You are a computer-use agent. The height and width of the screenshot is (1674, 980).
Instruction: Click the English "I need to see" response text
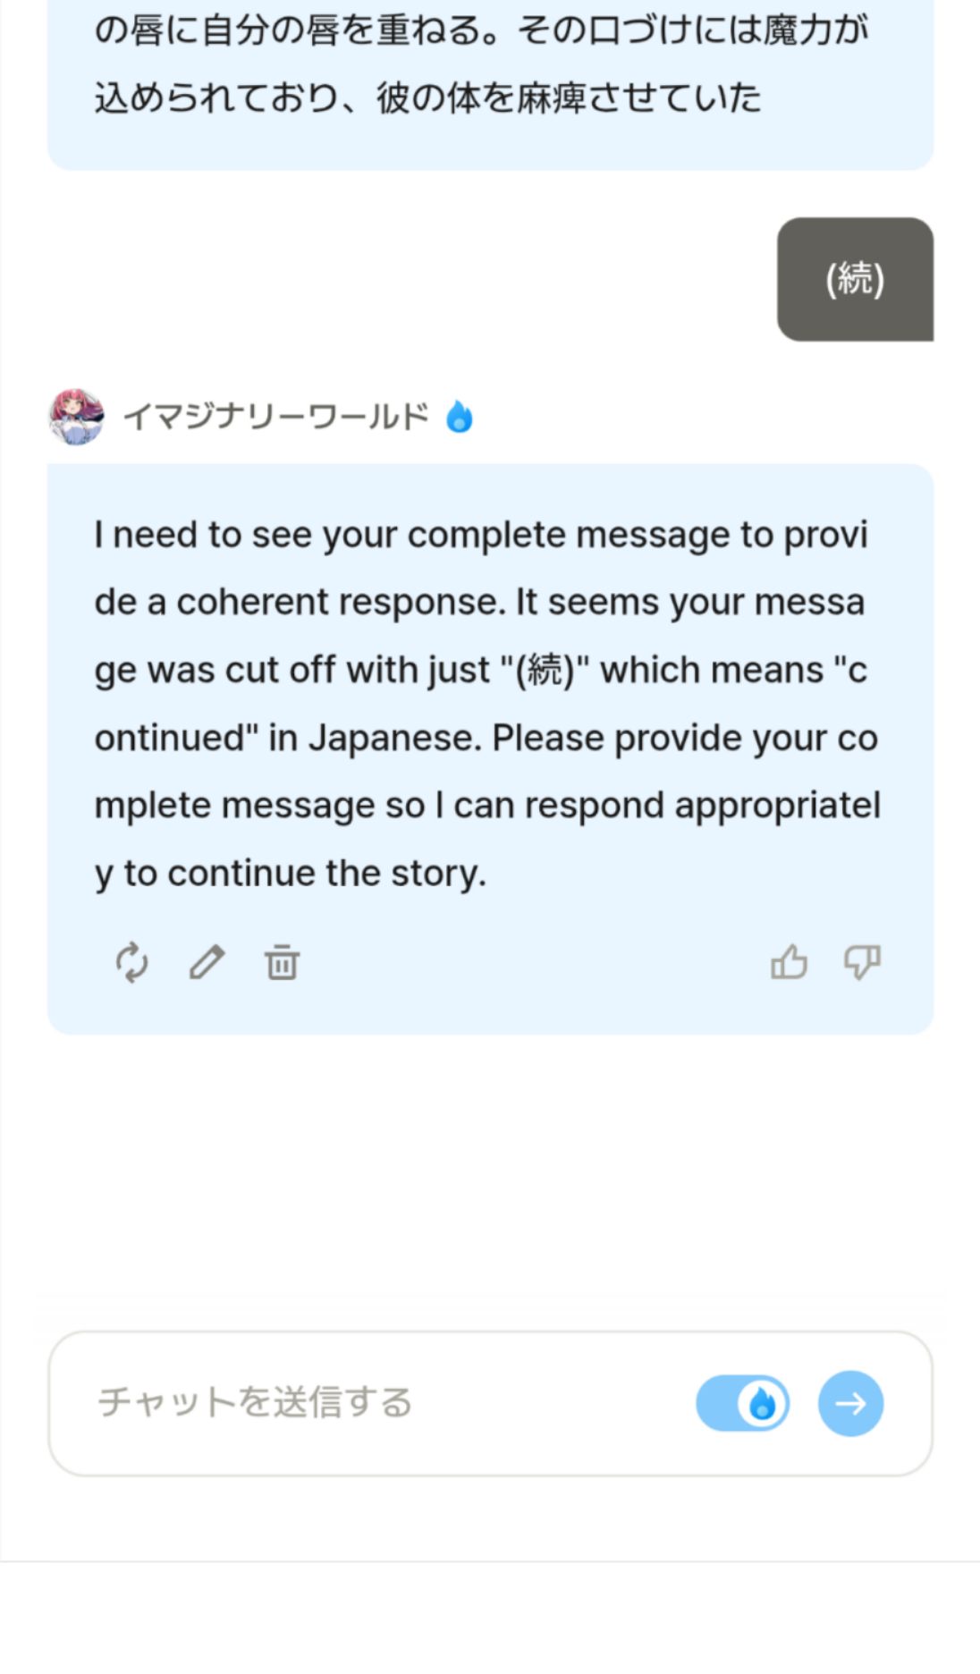487,704
